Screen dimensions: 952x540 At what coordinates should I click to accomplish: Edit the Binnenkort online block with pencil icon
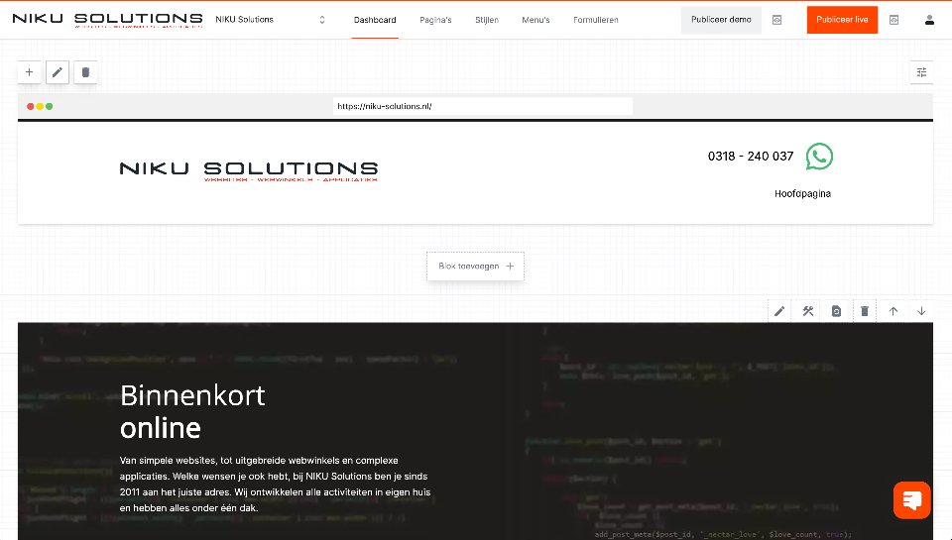pyautogui.click(x=779, y=311)
